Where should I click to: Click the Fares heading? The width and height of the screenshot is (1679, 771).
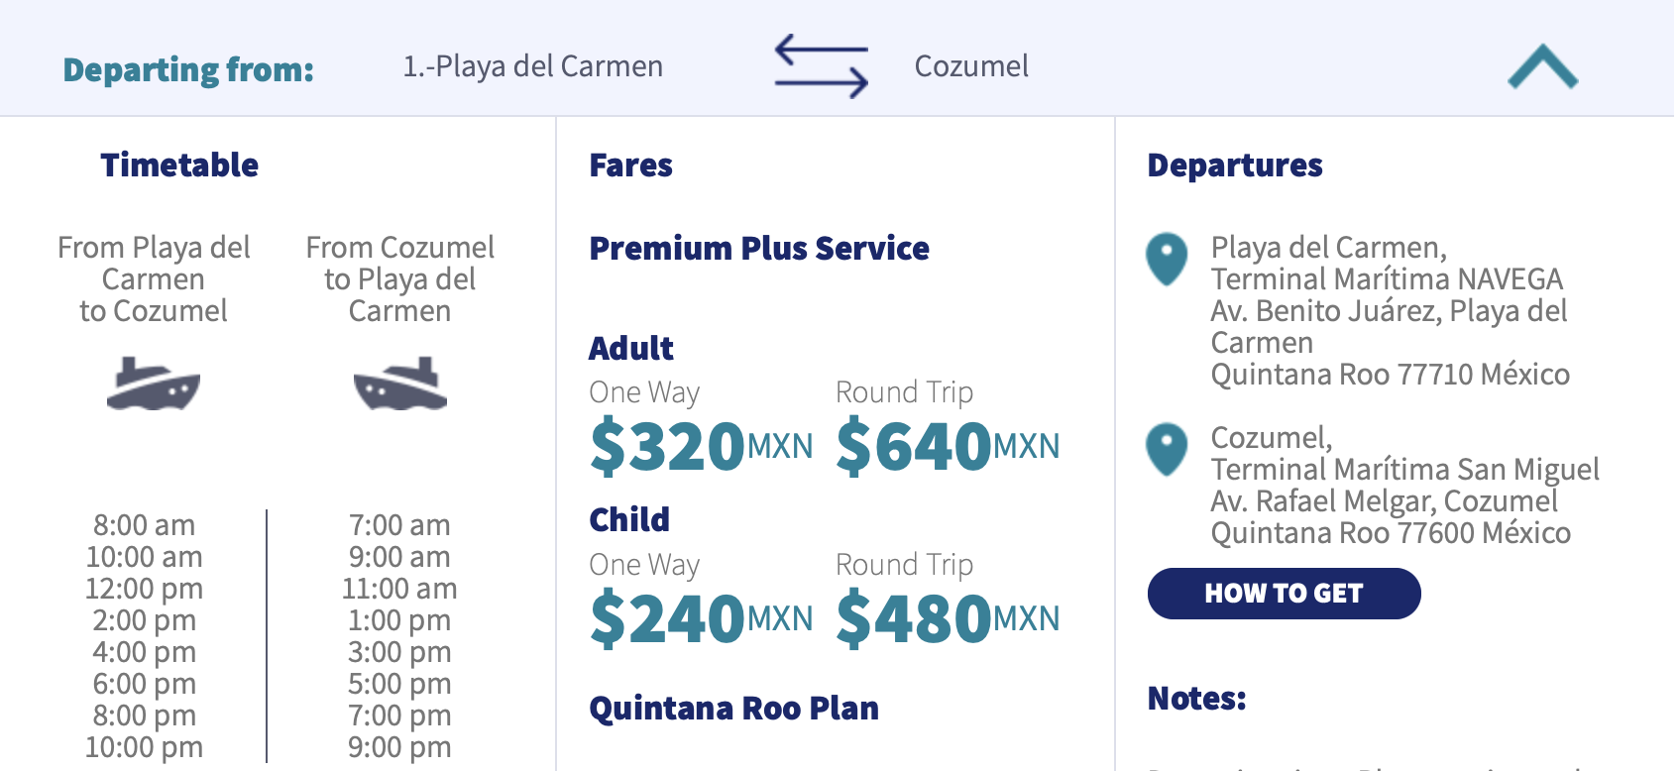pyautogui.click(x=630, y=165)
